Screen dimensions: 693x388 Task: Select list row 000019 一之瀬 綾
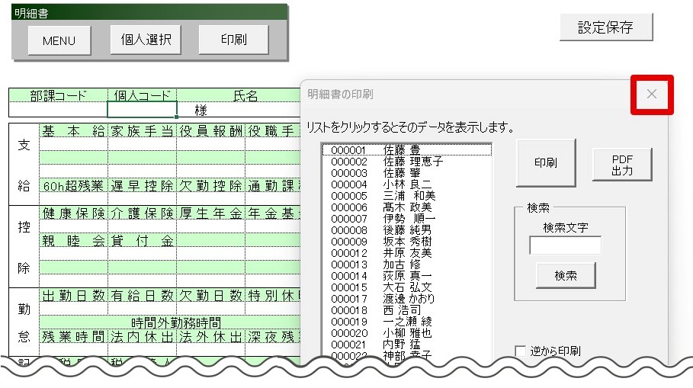(x=406, y=322)
